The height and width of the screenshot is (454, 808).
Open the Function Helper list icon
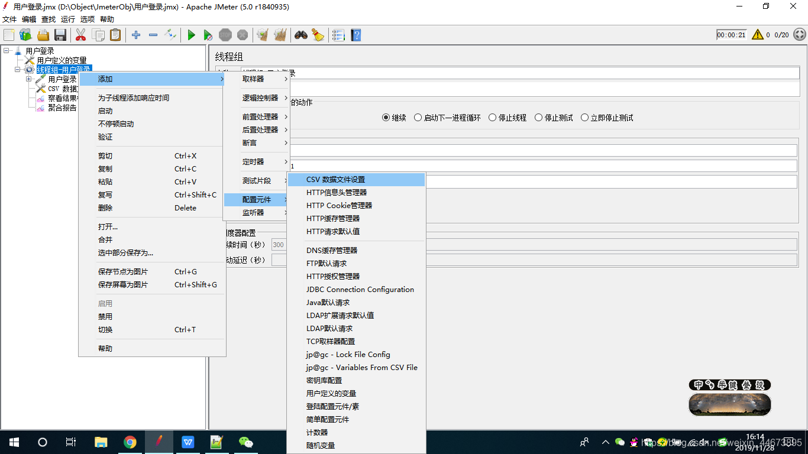pyautogui.click(x=338, y=35)
